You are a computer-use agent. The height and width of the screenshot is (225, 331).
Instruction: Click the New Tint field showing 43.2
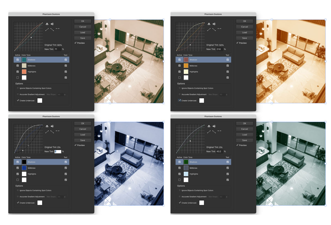click(x=219, y=152)
